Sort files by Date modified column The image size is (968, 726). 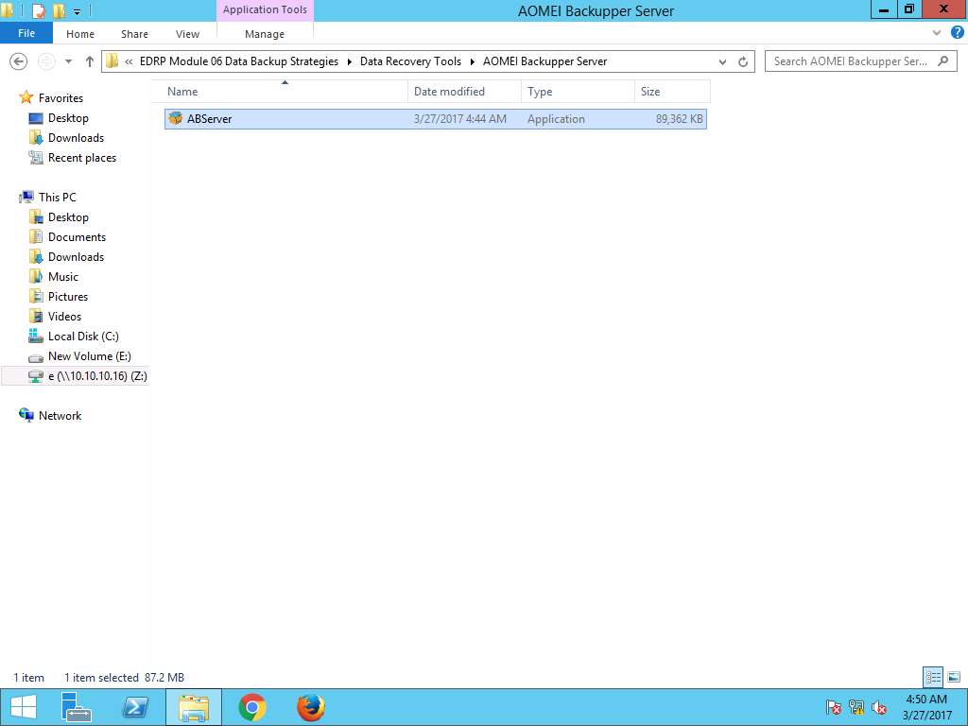464,92
